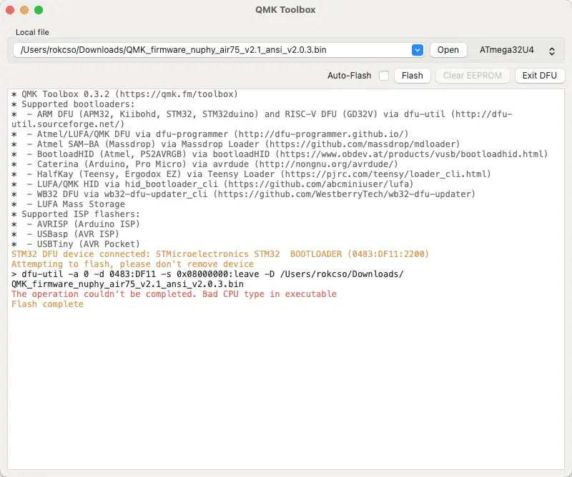The width and height of the screenshot is (572, 477).
Task: Click the LUFA Mass Storage log line
Action: tap(68, 204)
